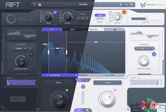This screenshot has width=166, height=112.
Task: Click the DRIVE target button
Action: (x=58, y=83)
